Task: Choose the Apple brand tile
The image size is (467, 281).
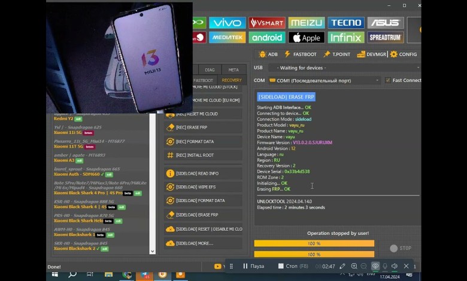Action: click(306, 38)
